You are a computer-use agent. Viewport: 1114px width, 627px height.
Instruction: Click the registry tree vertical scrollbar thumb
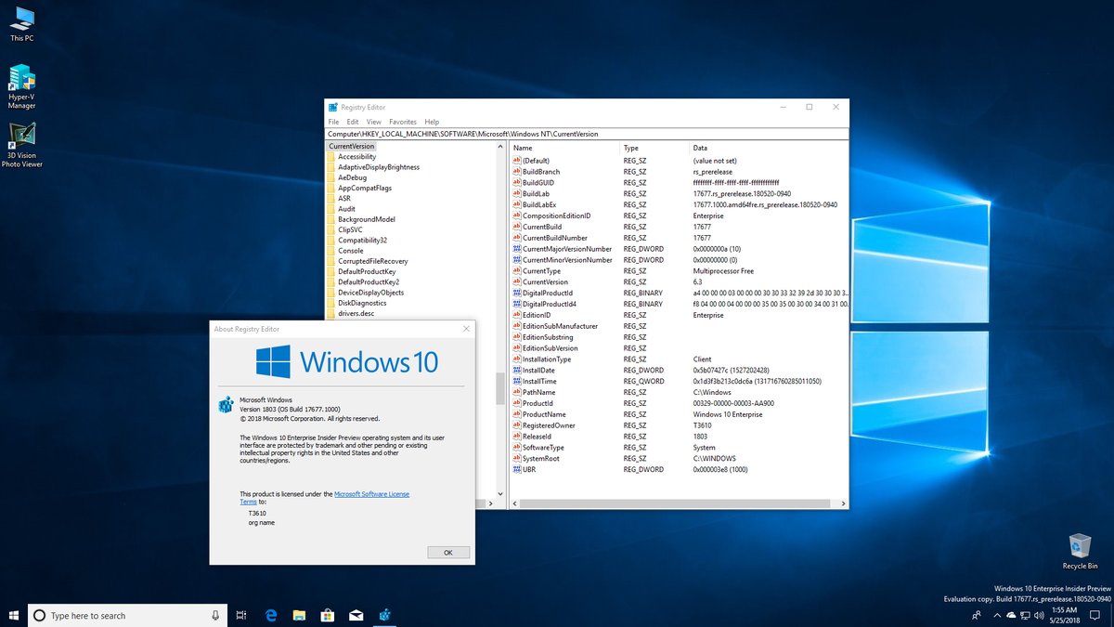coord(499,388)
